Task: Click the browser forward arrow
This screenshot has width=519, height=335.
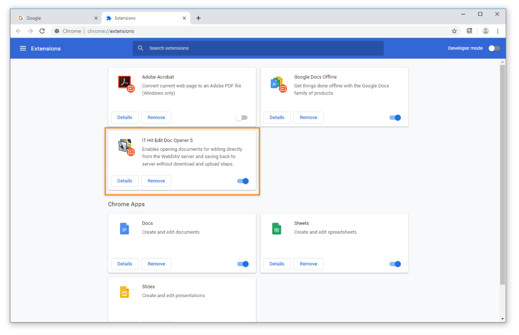Action: coord(30,31)
